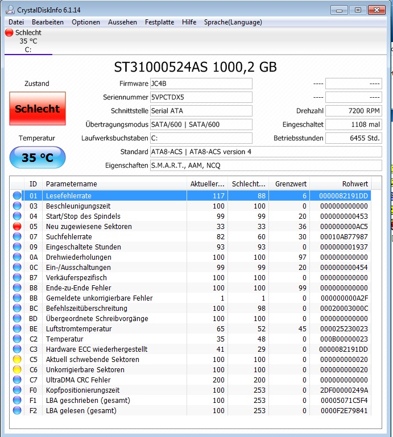Click the Eingeschaltet field 1108 mal
This screenshot has width=393, height=437.
[353, 124]
